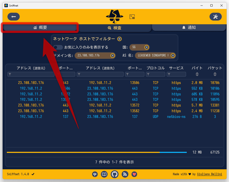Clear all network host filters
The height and width of the screenshot is (182, 229).
pos(120,39)
